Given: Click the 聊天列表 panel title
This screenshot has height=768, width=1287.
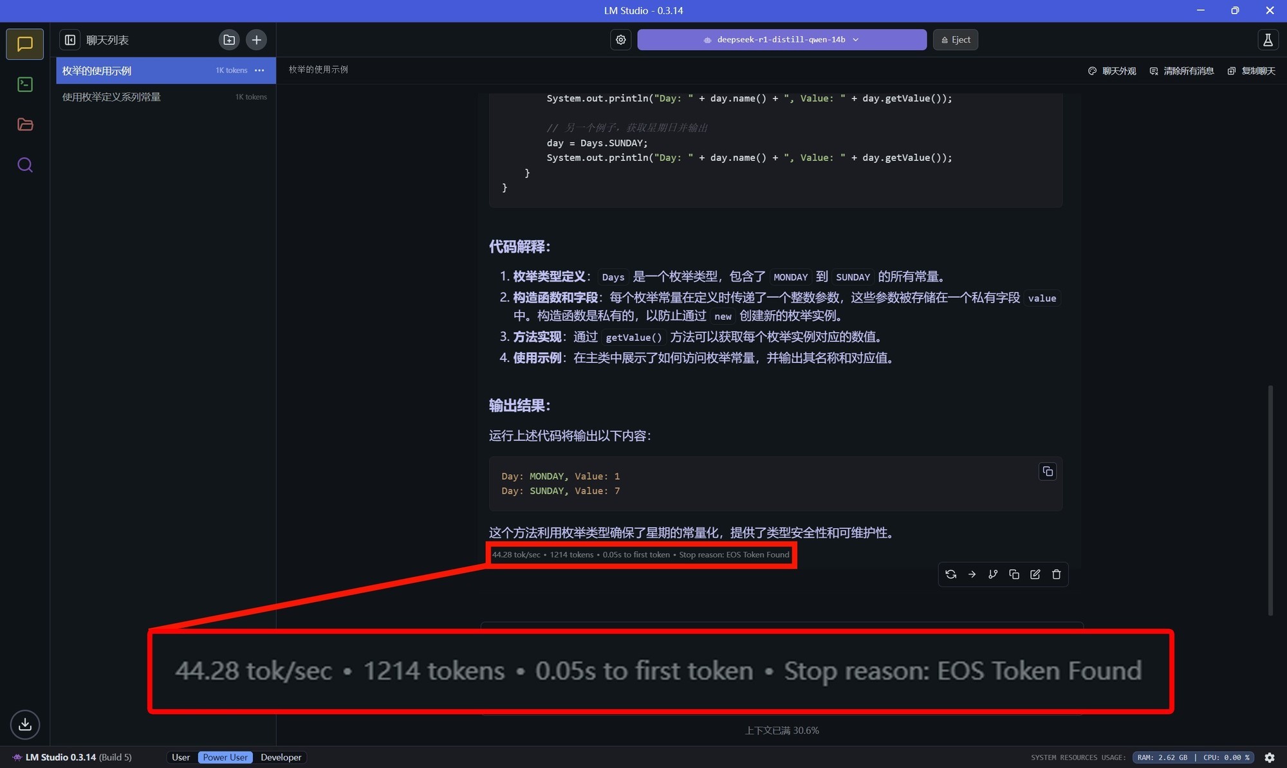Looking at the screenshot, I should [x=107, y=40].
